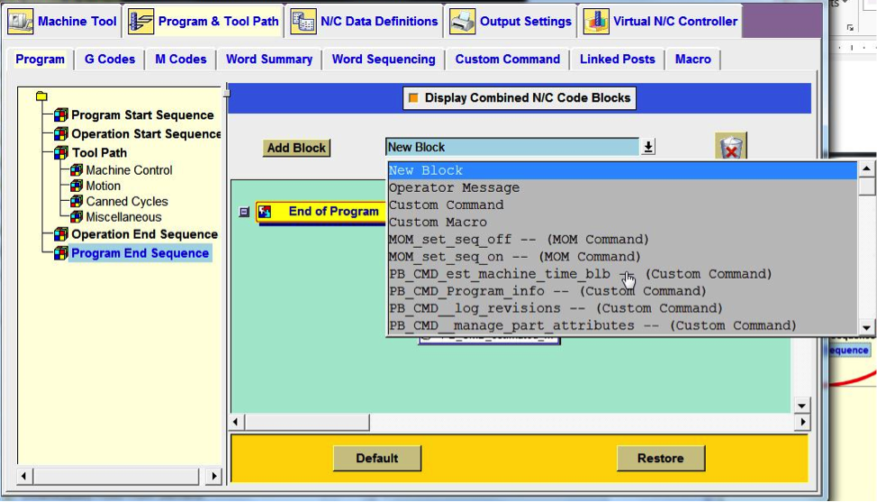877x502 pixels.
Task: Open the Custom Command tab
Action: [507, 59]
